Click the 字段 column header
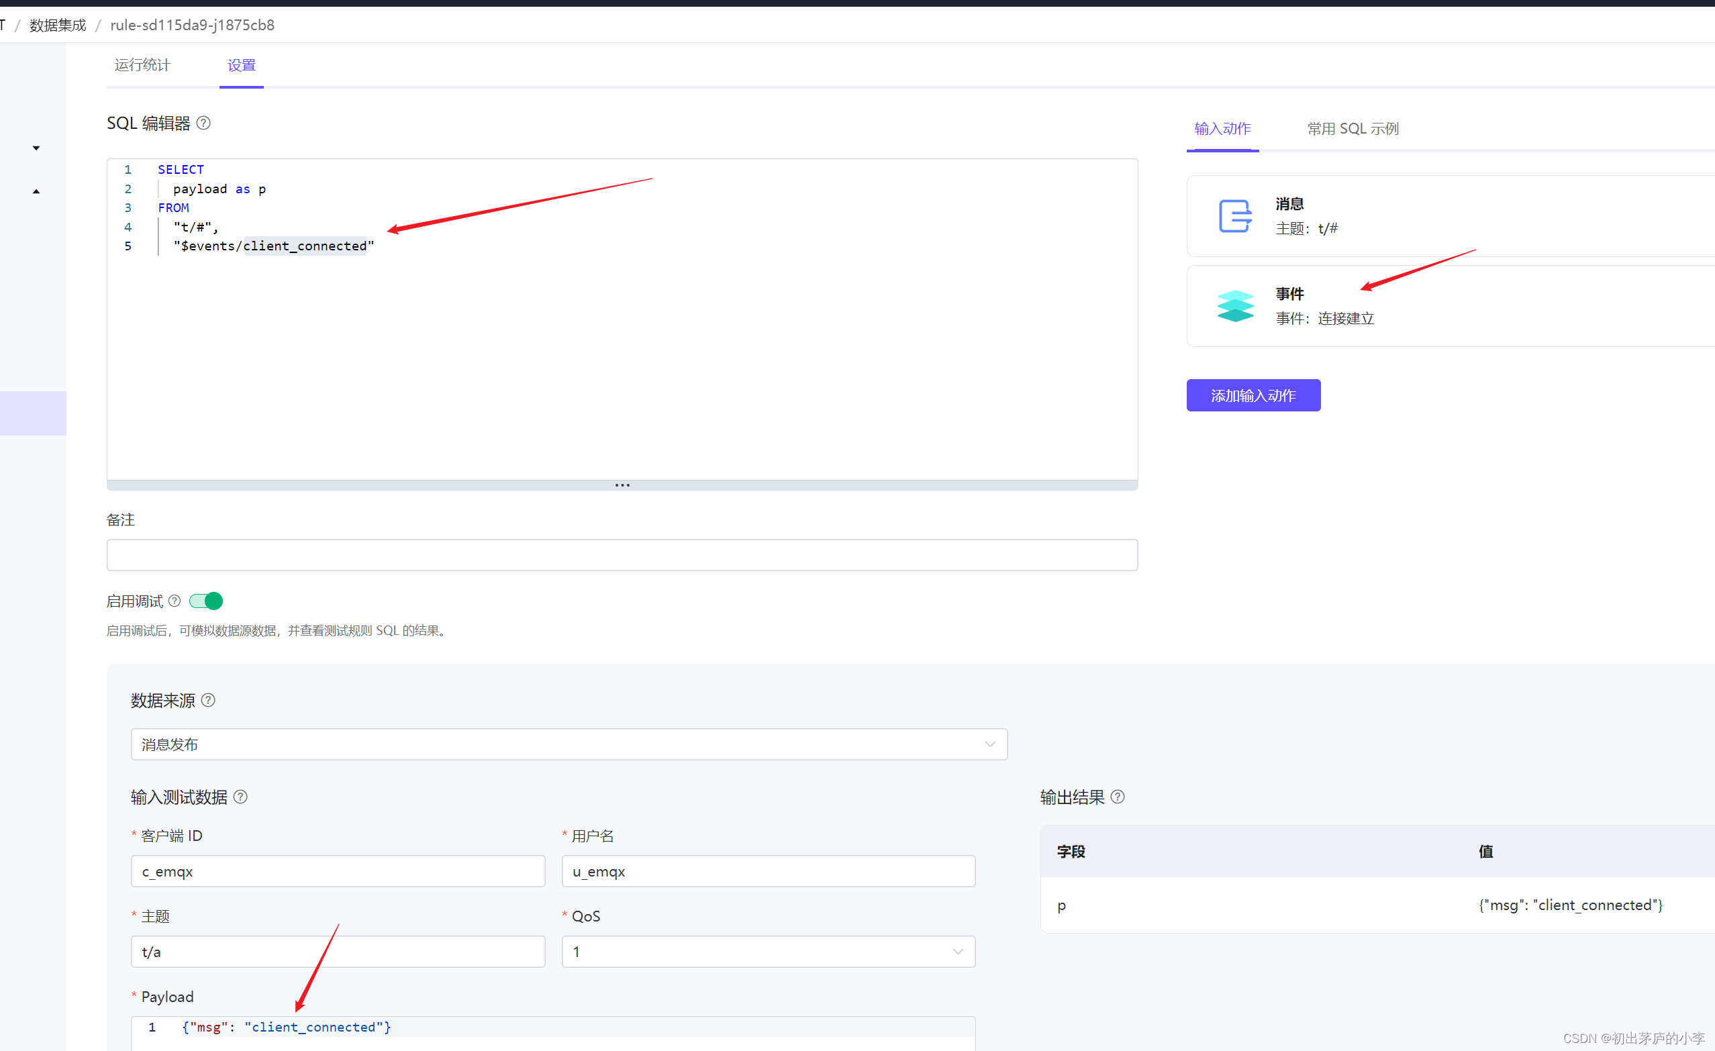 1071,851
